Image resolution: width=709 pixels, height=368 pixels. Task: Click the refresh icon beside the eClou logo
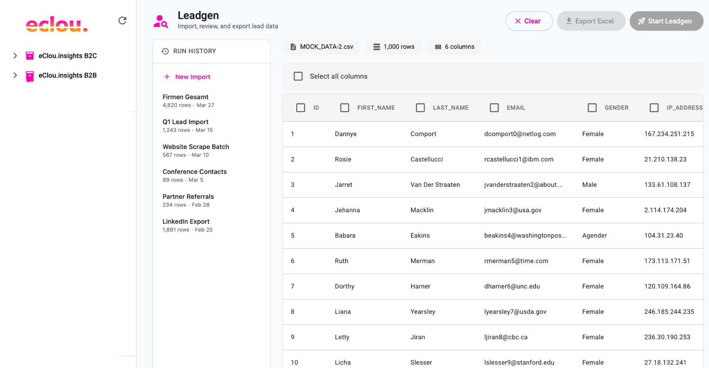click(122, 21)
